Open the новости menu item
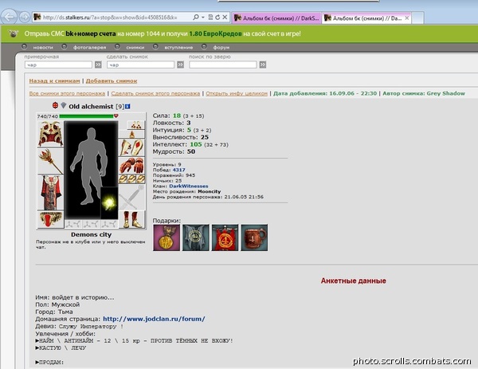Viewport: 478px width, 369px height. (x=43, y=47)
